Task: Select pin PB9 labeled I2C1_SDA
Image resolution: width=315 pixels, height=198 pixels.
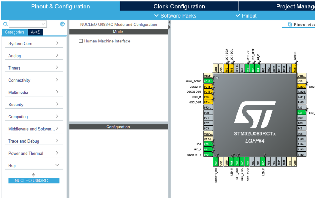Action: [x=226, y=68]
